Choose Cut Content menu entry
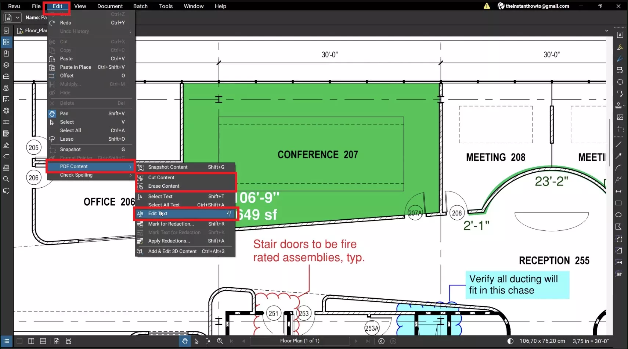 [185, 177]
